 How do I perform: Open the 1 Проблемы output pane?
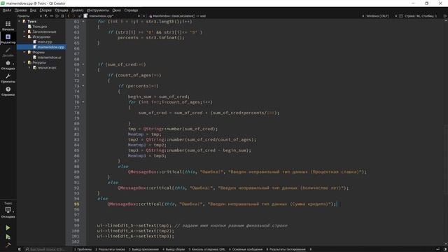[x=83, y=249]
